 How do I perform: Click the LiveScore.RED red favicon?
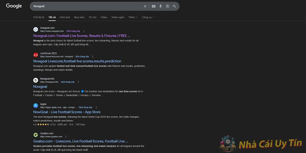[x=36, y=55]
